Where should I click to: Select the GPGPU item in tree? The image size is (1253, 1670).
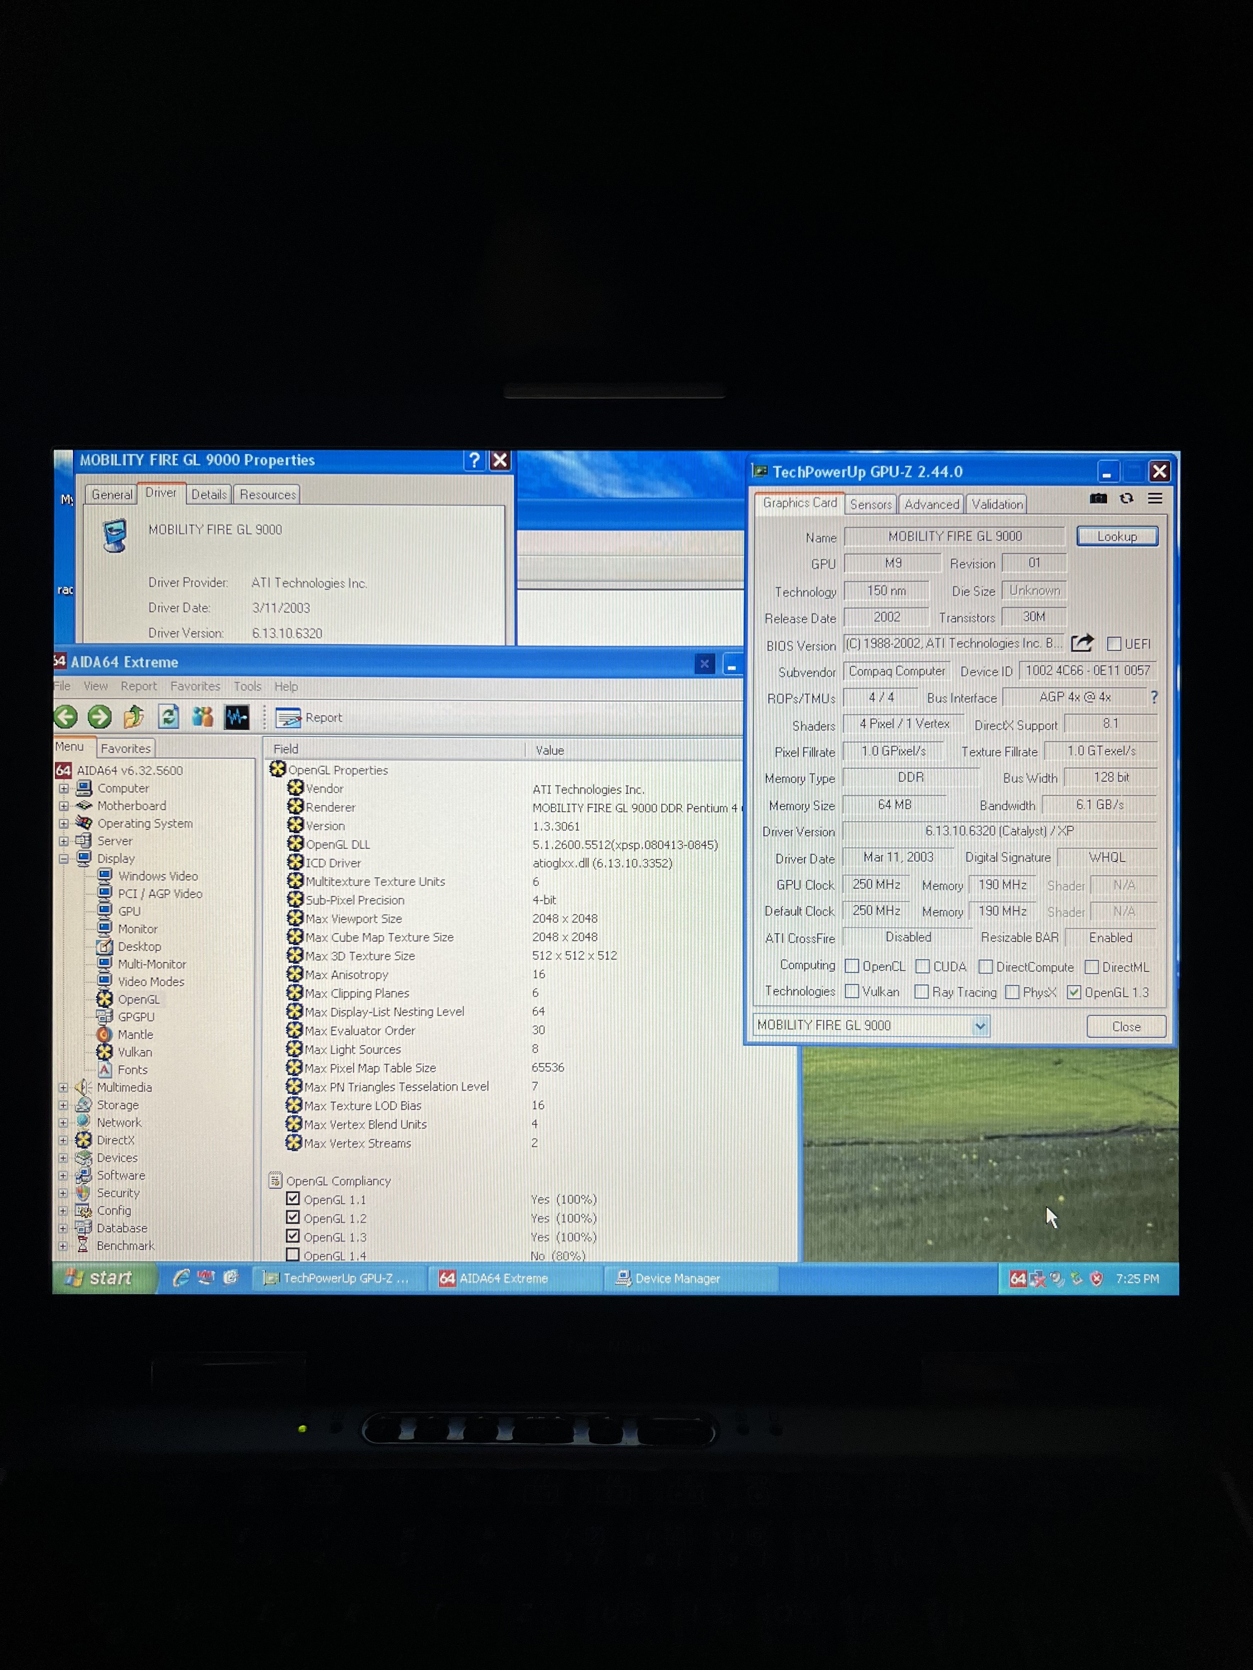pos(136,1017)
